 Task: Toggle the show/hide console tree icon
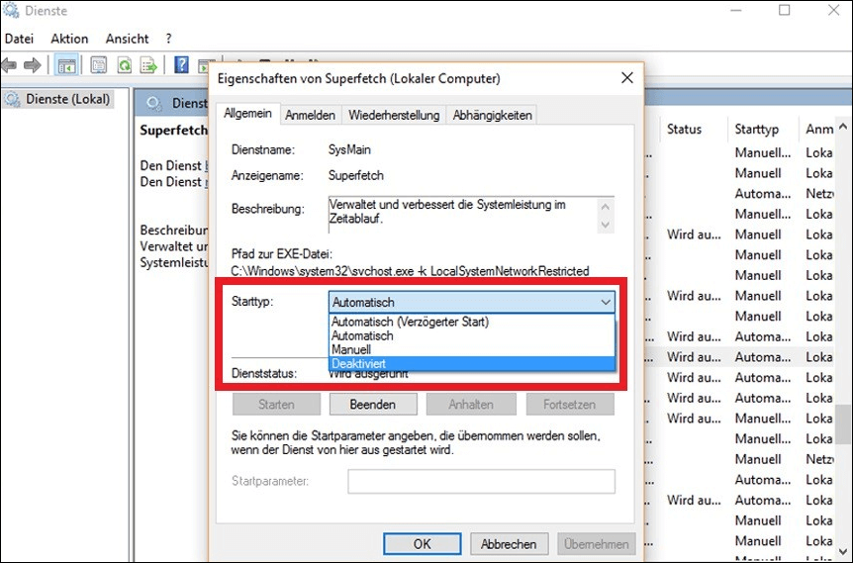66,65
